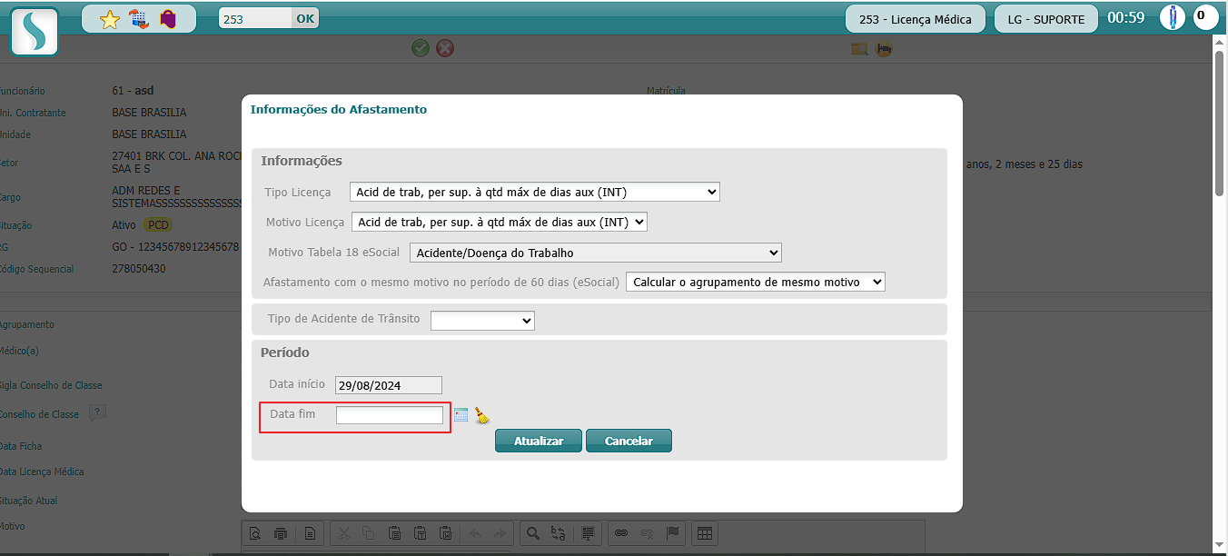Click the folder search icon
Screen dimensions: 1228x556
pos(859,49)
